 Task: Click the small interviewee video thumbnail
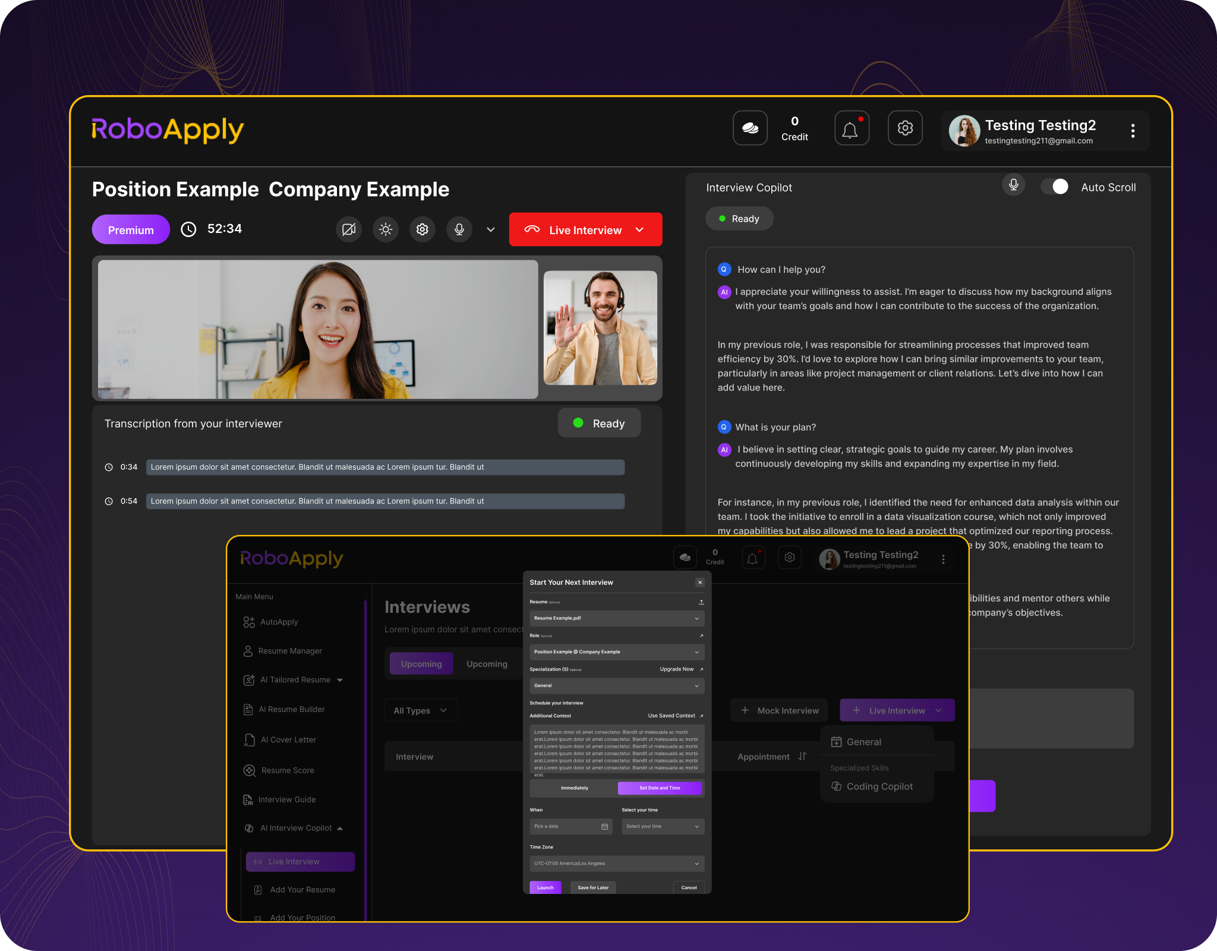pos(600,328)
